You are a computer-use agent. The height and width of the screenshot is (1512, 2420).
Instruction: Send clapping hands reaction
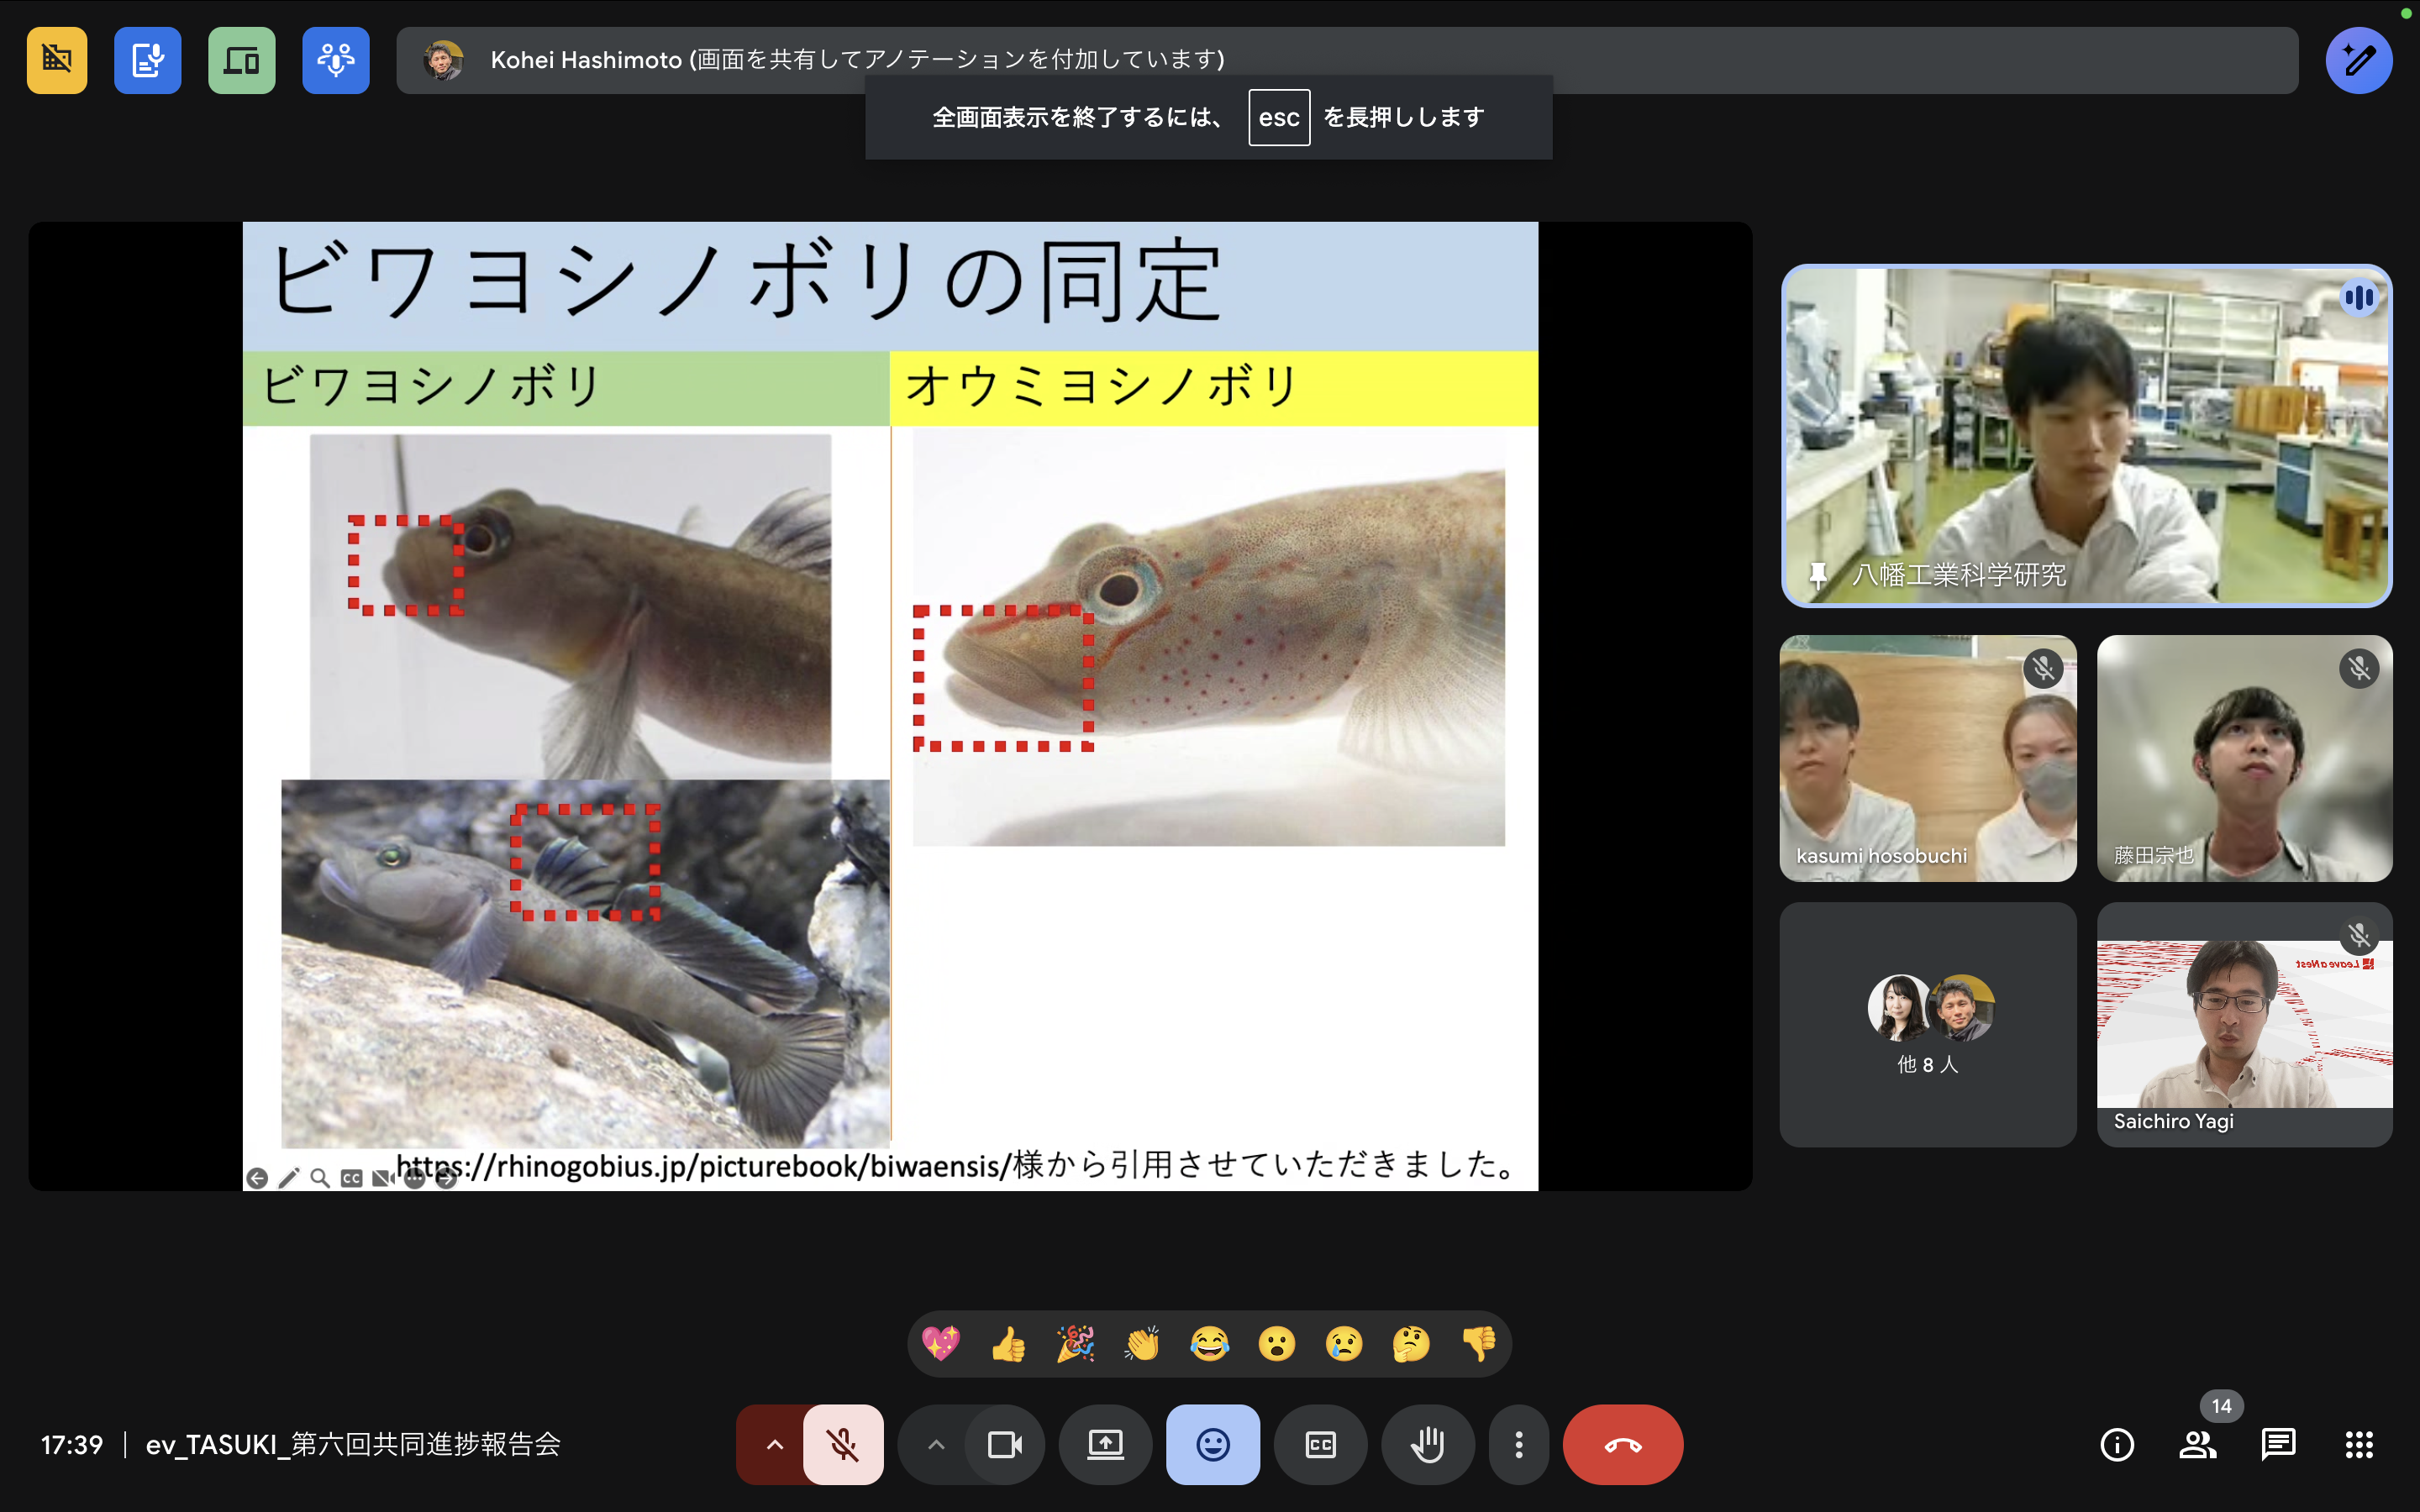click(1142, 1344)
